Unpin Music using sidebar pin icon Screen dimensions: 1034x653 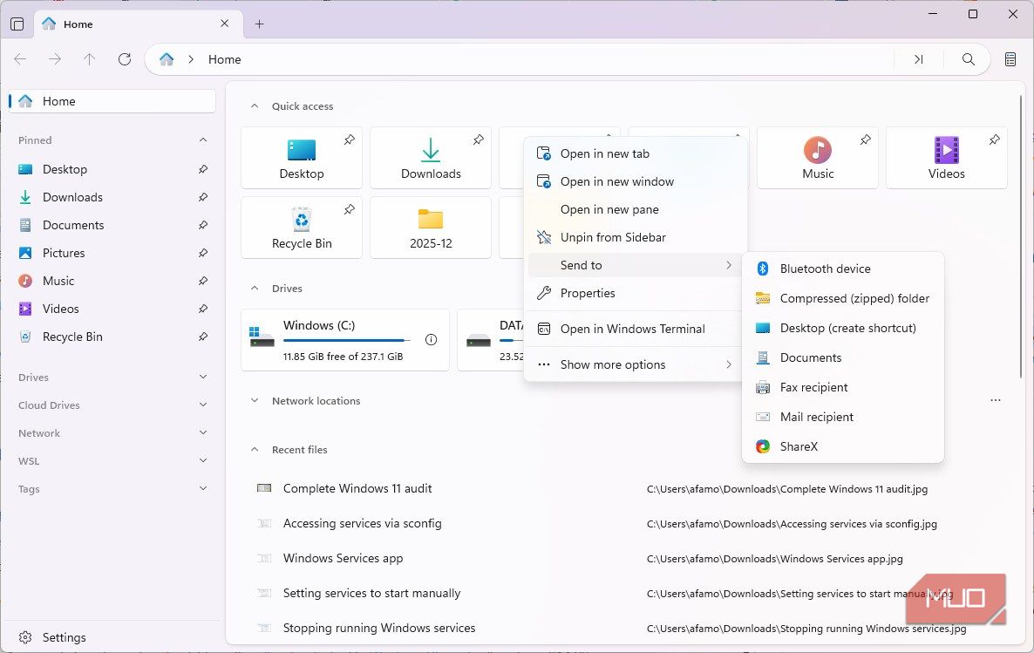click(203, 281)
